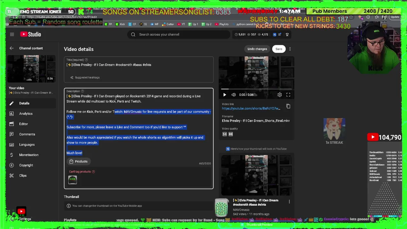Screen dimensions: 407x229
Task: Open the Kick bookmark in bookmarks bar
Action: [120, 24]
